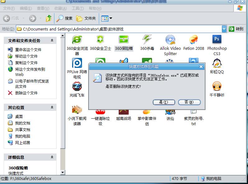Go up one folder level
This screenshot has height=184, width=248.
49,18
